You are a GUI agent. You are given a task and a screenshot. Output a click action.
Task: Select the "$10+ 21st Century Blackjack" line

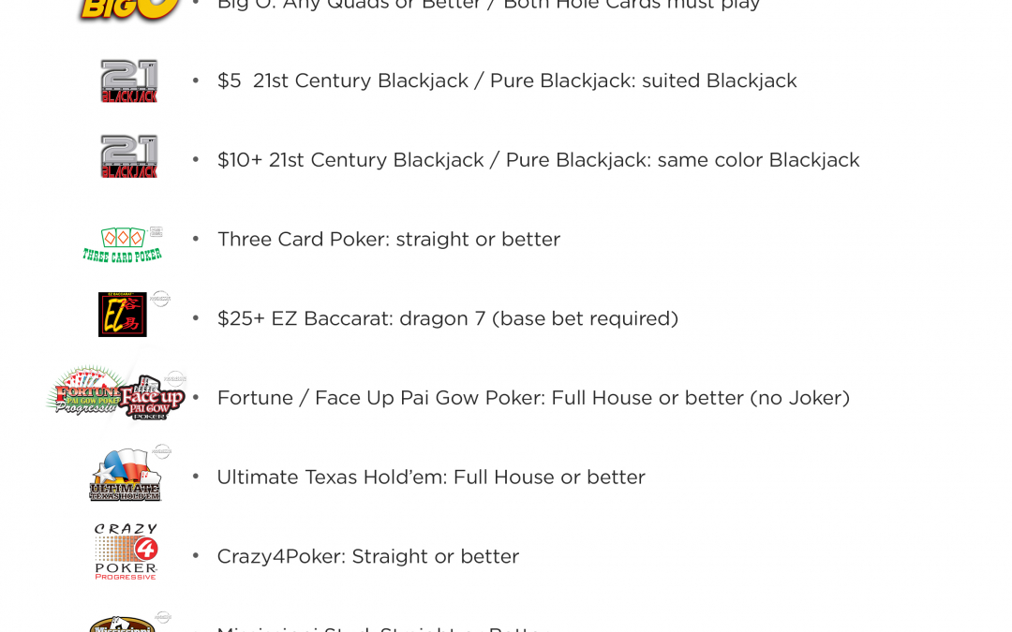[538, 160]
